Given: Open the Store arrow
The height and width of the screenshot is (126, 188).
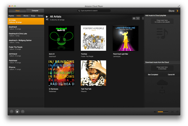Looking at the screenshot, I should [177, 11].
